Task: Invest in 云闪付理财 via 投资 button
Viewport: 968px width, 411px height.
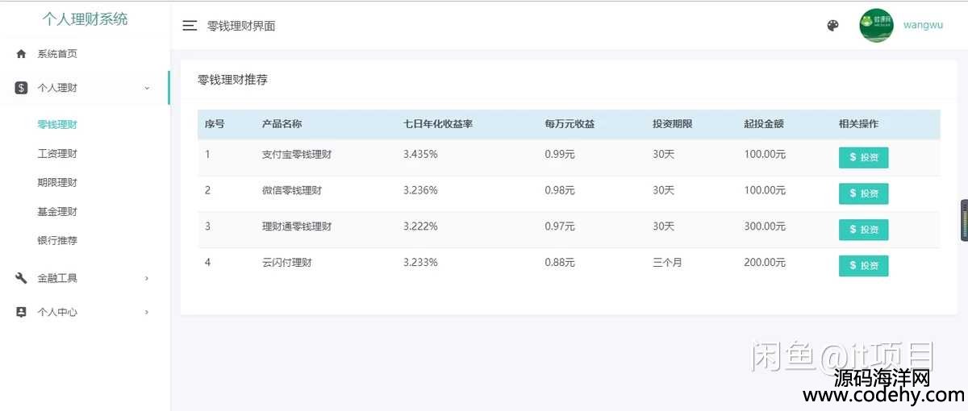Action: coord(863,265)
